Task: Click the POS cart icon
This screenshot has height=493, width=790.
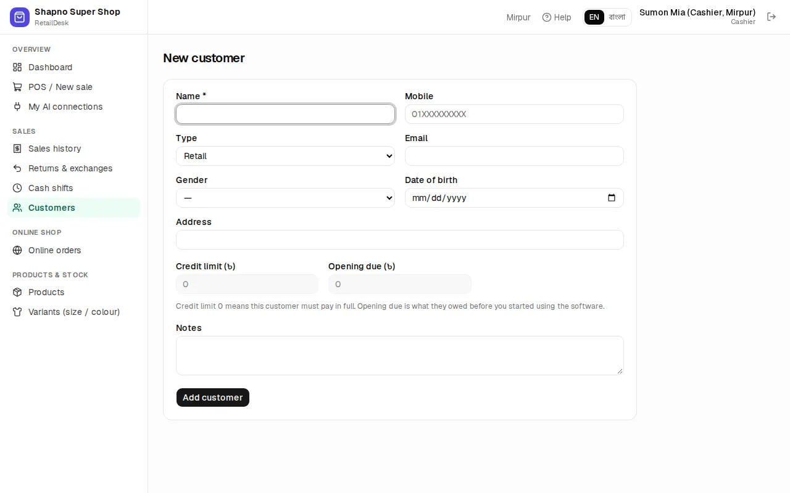Action: tap(17, 87)
